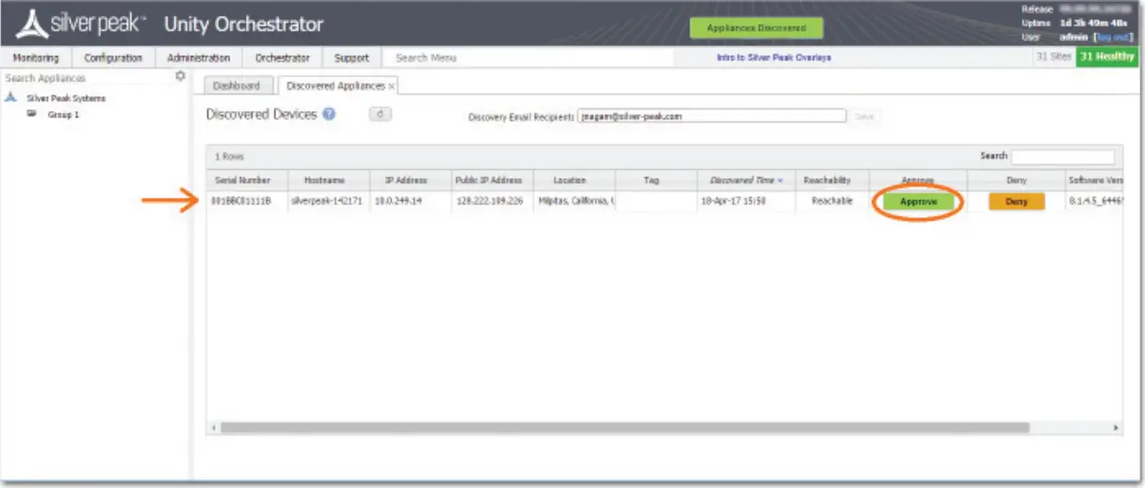Click the Discovered Devices help icon
The height and width of the screenshot is (488, 1145).
tap(328, 115)
